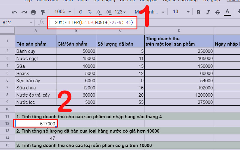Activate the Paint format tool
This screenshot has width=240, height=150.
[43, 12]
